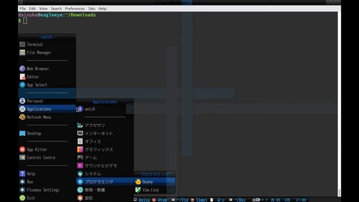This screenshot has height=202, width=359.
Task: Click the Web Browser globe icon
Action: [22, 68]
